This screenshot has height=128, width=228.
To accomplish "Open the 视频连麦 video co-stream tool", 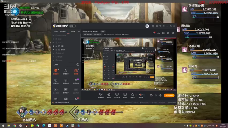I will coord(76,81).
